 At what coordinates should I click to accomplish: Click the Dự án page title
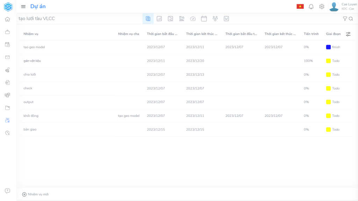38,6
